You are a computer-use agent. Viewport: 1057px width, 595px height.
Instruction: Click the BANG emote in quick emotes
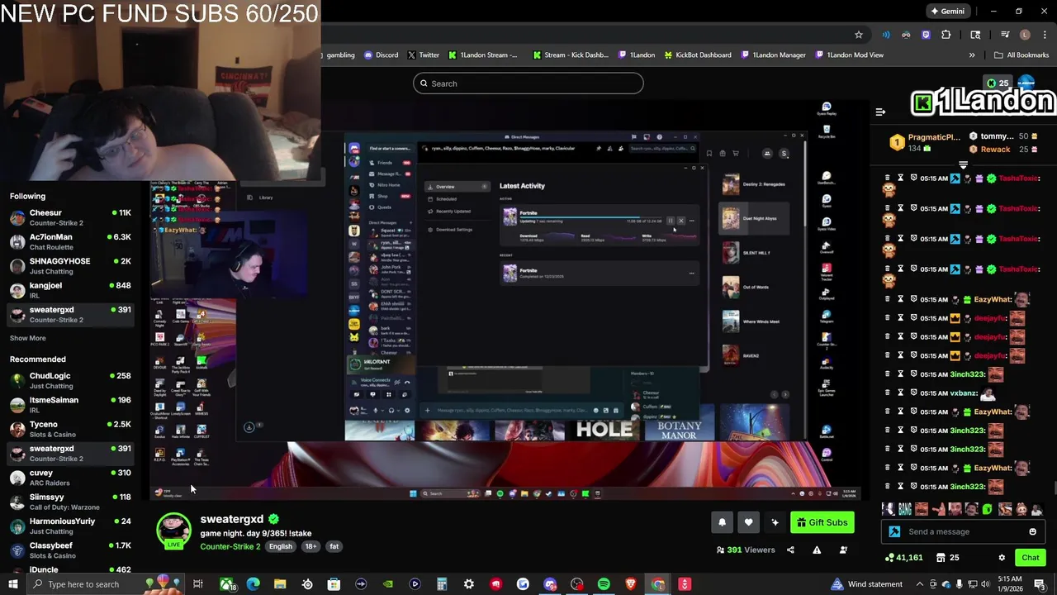(905, 509)
